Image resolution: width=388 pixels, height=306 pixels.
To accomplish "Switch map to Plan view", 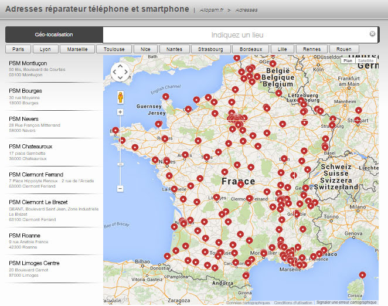I will coord(348,60).
